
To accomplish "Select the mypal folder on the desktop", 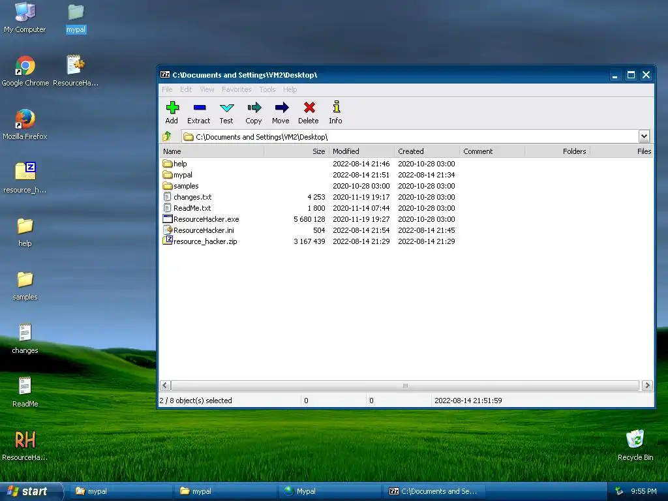I will 76,18.
